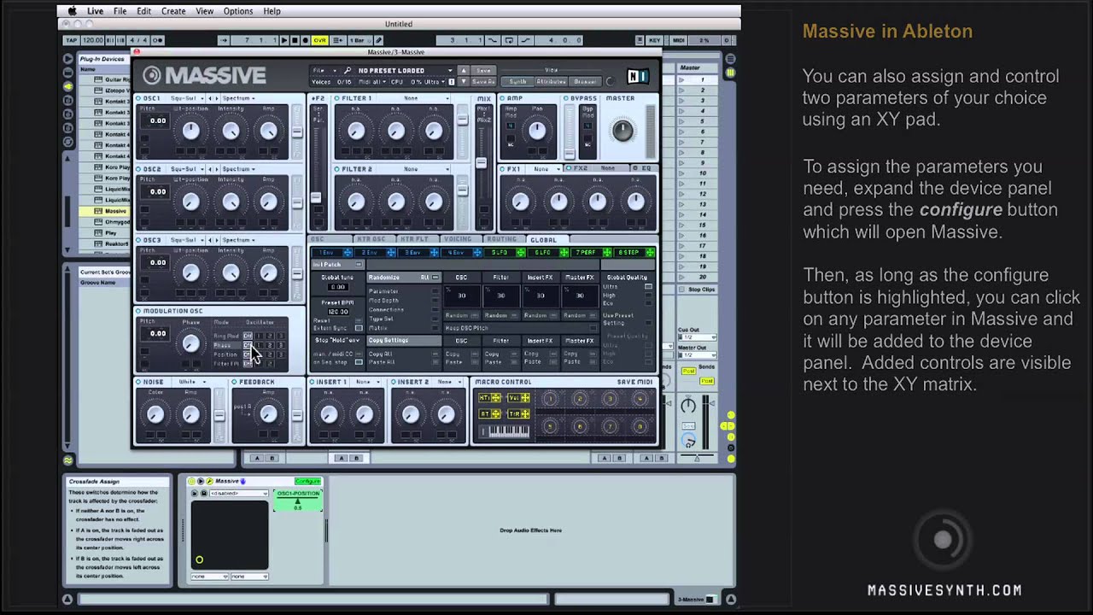
Task: Click Massive's Save As button
Action: [483, 81]
